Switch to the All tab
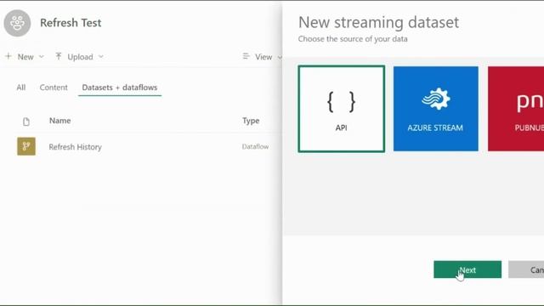544x306 pixels. point(20,88)
